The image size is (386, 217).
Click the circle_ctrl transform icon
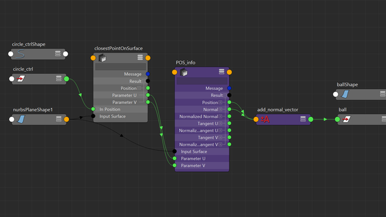[21, 79]
